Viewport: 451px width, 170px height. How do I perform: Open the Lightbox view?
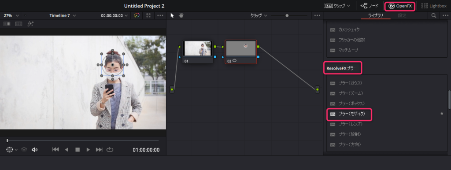[434, 6]
